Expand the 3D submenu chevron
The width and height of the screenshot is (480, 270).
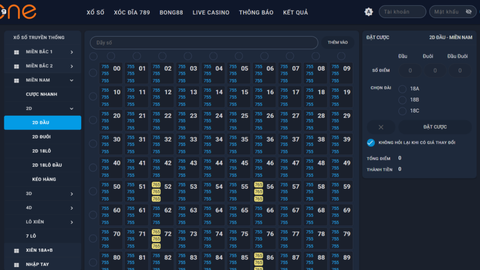[x=72, y=194]
